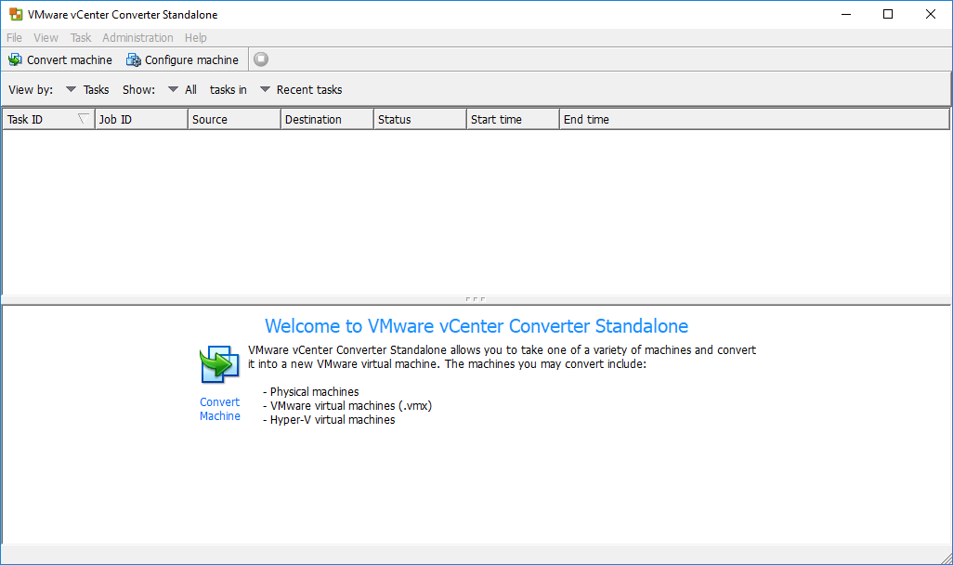
Task: Sort by the Source column header
Action: click(x=234, y=119)
